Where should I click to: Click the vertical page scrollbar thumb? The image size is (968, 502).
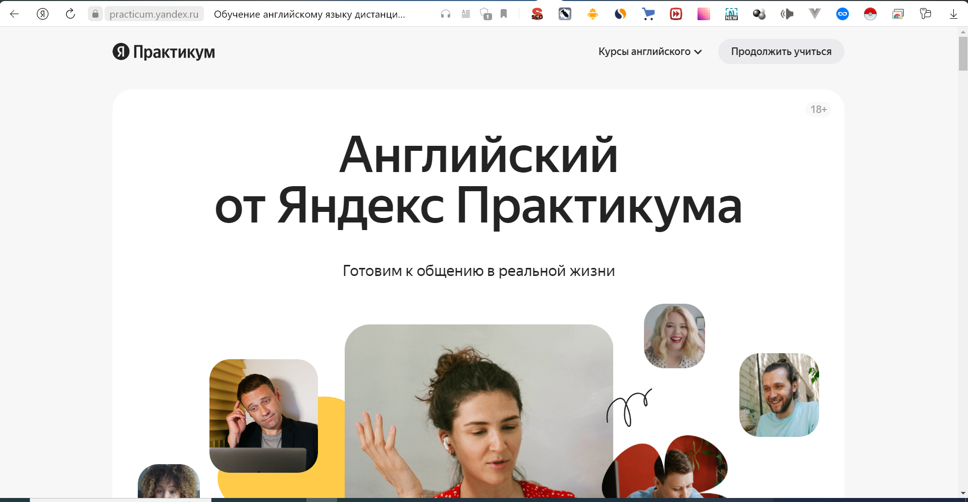[963, 53]
